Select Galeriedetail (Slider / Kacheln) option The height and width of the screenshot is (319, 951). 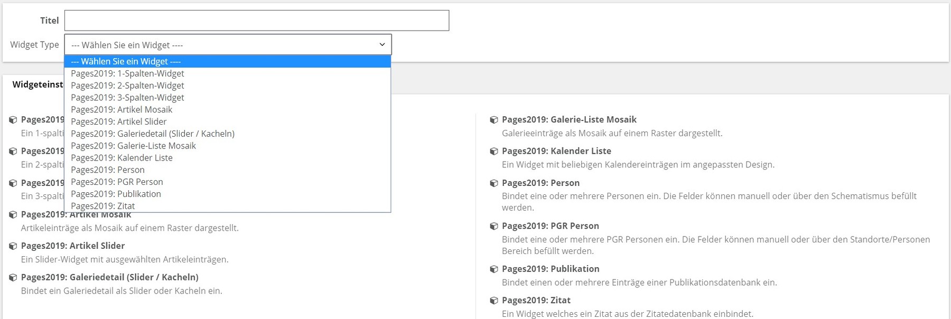(x=153, y=134)
